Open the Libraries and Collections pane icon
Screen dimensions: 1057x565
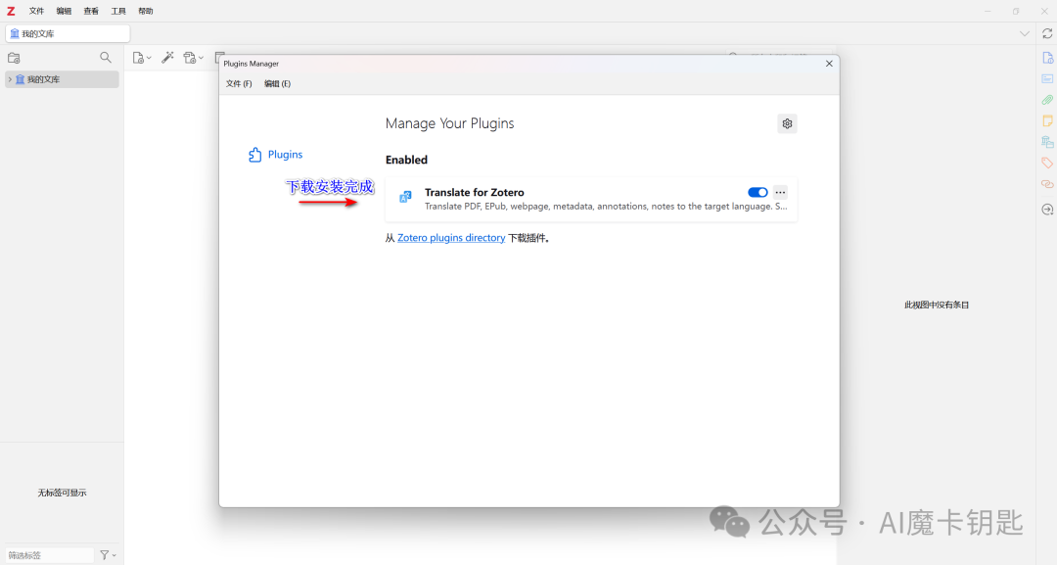point(1047,142)
